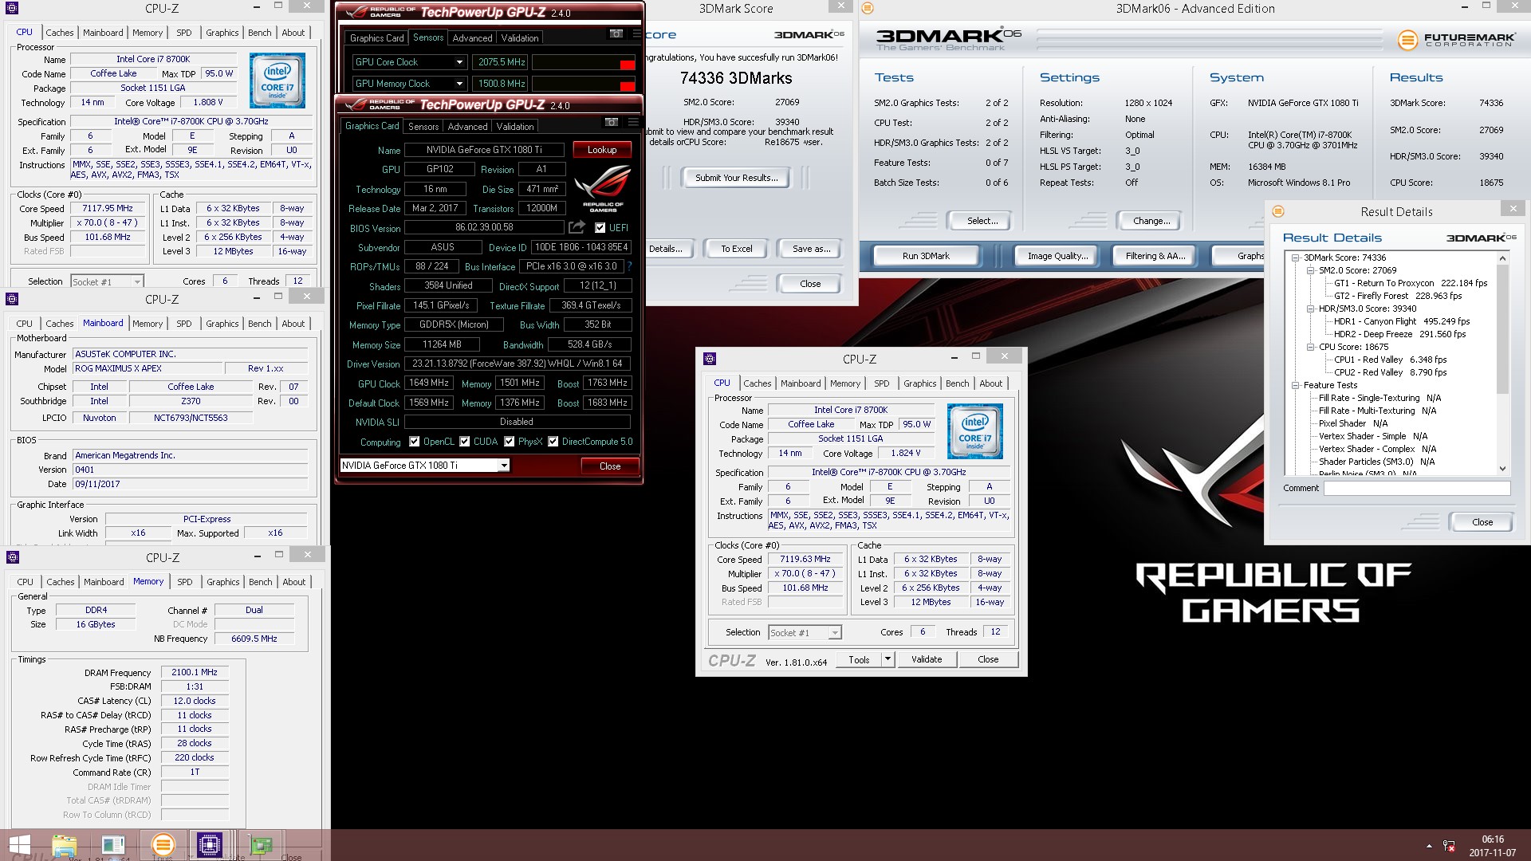Image resolution: width=1531 pixels, height=861 pixels.
Task: Open File Explorer from taskbar
Action: point(65,846)
